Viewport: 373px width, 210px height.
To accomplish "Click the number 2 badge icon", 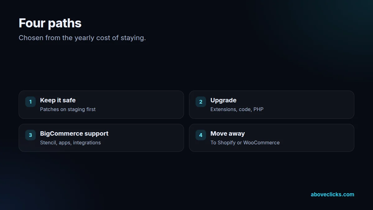I will click(x=201, y=102).
